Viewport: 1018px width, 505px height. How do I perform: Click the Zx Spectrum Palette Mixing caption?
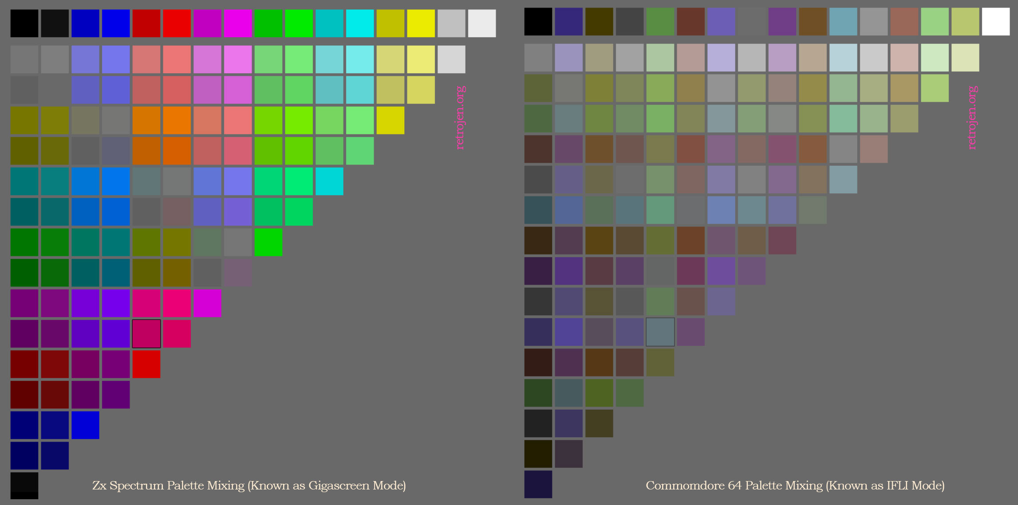coord(249,486)
